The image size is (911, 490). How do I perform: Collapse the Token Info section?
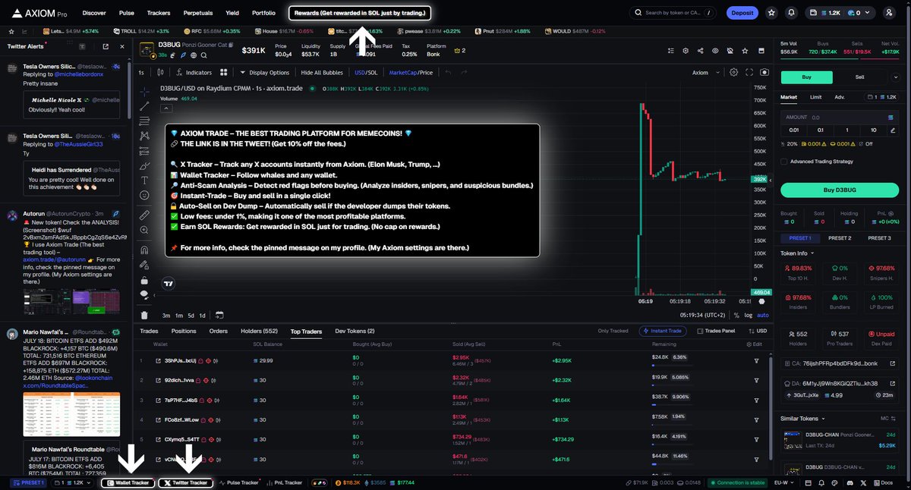(x=798, y=253)
